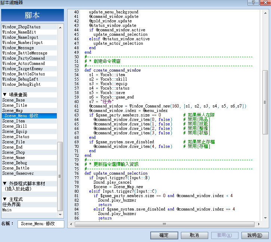Open the 任务界面 script

(30, 205)
